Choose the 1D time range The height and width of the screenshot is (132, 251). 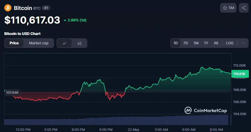click(175, 43)
